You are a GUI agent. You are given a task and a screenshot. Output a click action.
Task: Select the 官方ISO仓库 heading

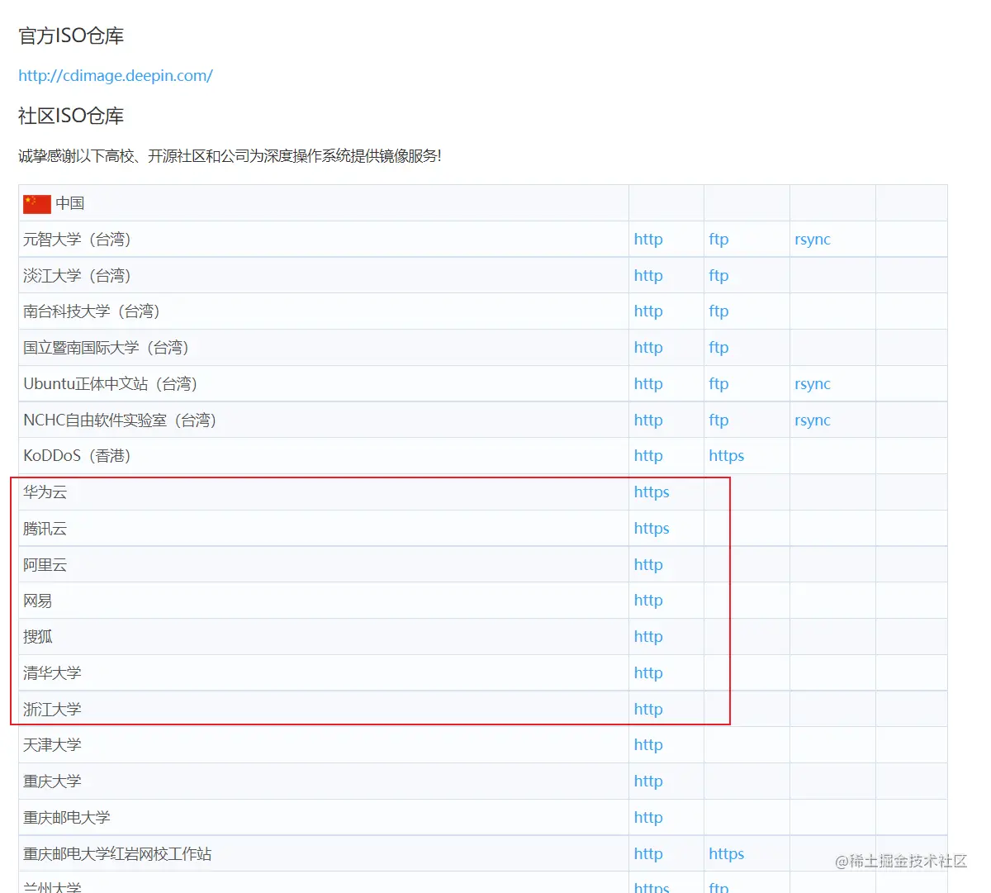tap(71, 36)
